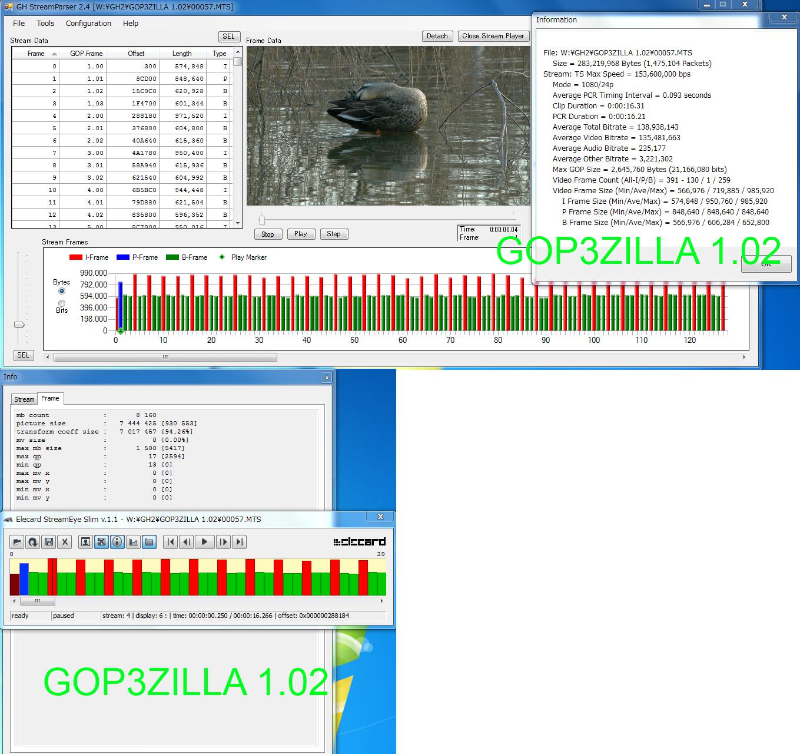Click the frame position slider under video
800x754 pixels.
[x=262, y=220]
